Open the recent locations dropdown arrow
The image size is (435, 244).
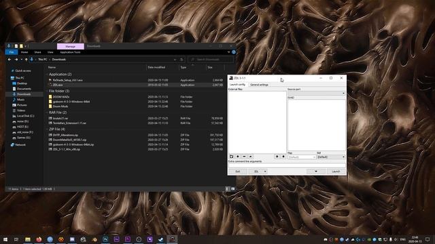click(x=21, y=60)
